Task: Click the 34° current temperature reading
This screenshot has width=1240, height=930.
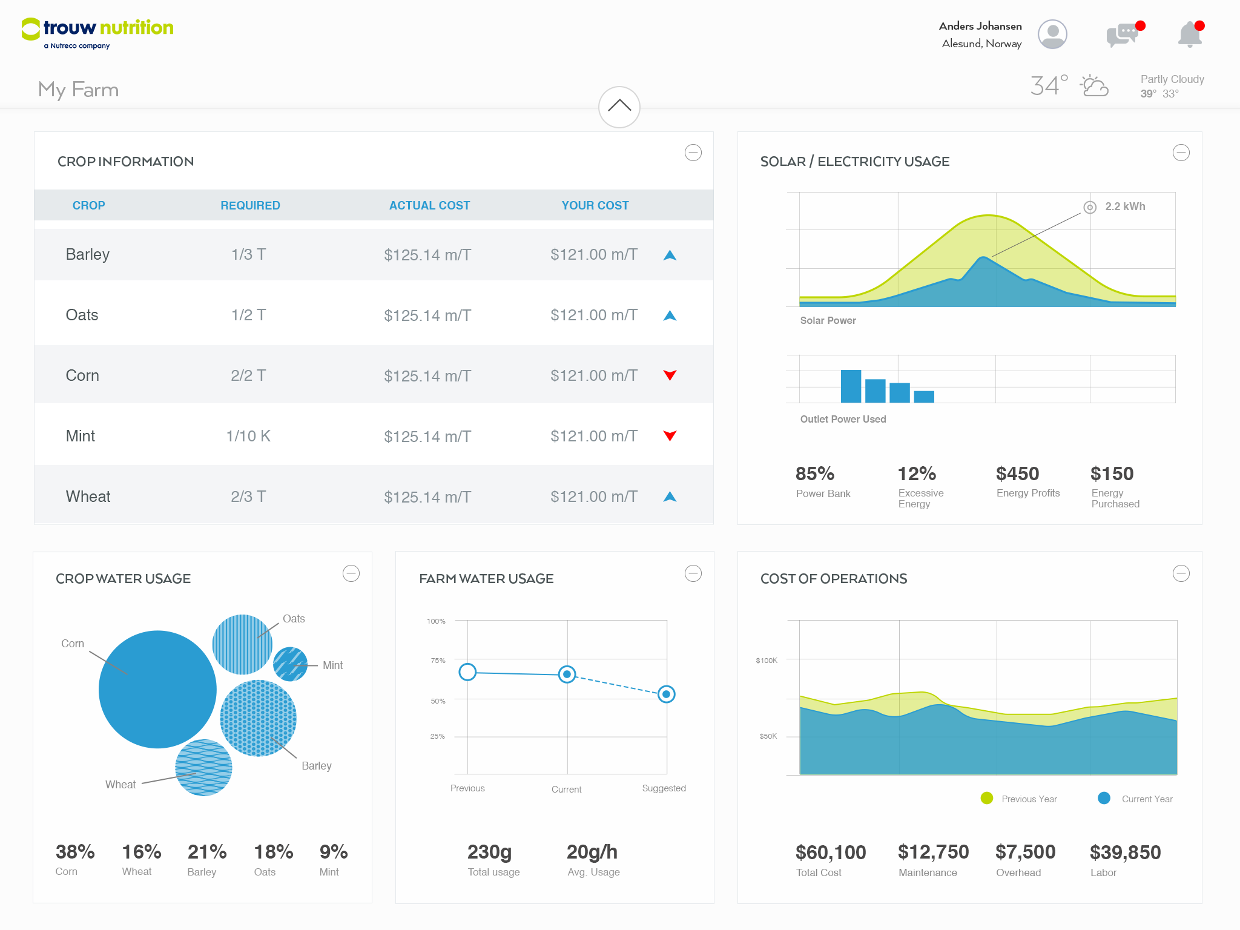Action: [x=1049, y=85]
